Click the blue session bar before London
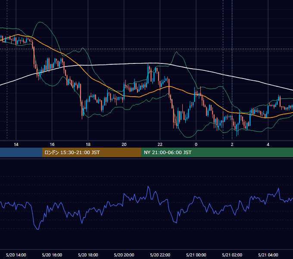This screenshot has width=293, height=259. tap(21, 152)
